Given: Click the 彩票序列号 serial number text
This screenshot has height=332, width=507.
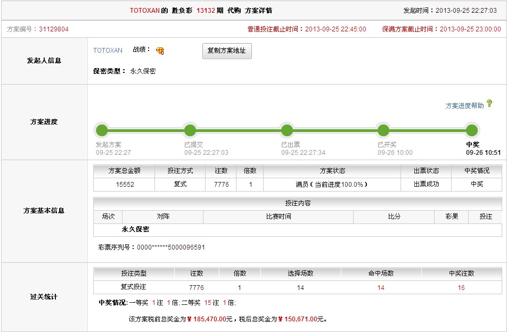Looking at the screenshot, I should tap(170, 247).
